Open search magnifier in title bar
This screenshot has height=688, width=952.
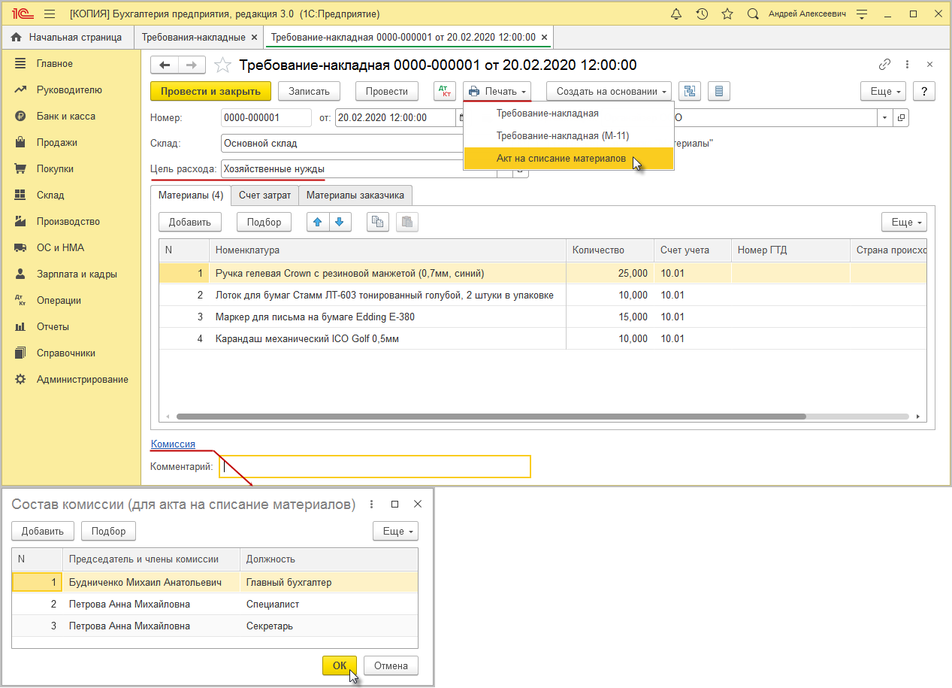[753, 14]
